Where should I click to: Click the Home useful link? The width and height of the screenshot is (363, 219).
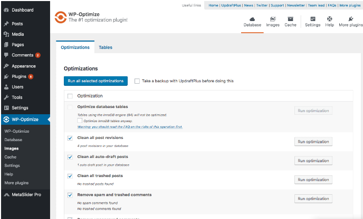[213, 5]
